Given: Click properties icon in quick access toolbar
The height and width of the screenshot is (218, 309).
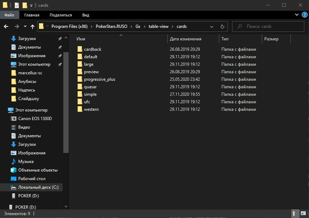Looking at the screenshot, I should 17,5.
